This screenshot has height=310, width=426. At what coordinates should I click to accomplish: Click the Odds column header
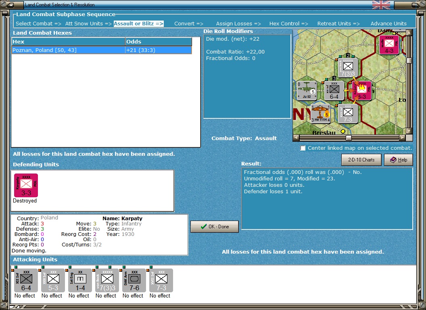point(159,41)
